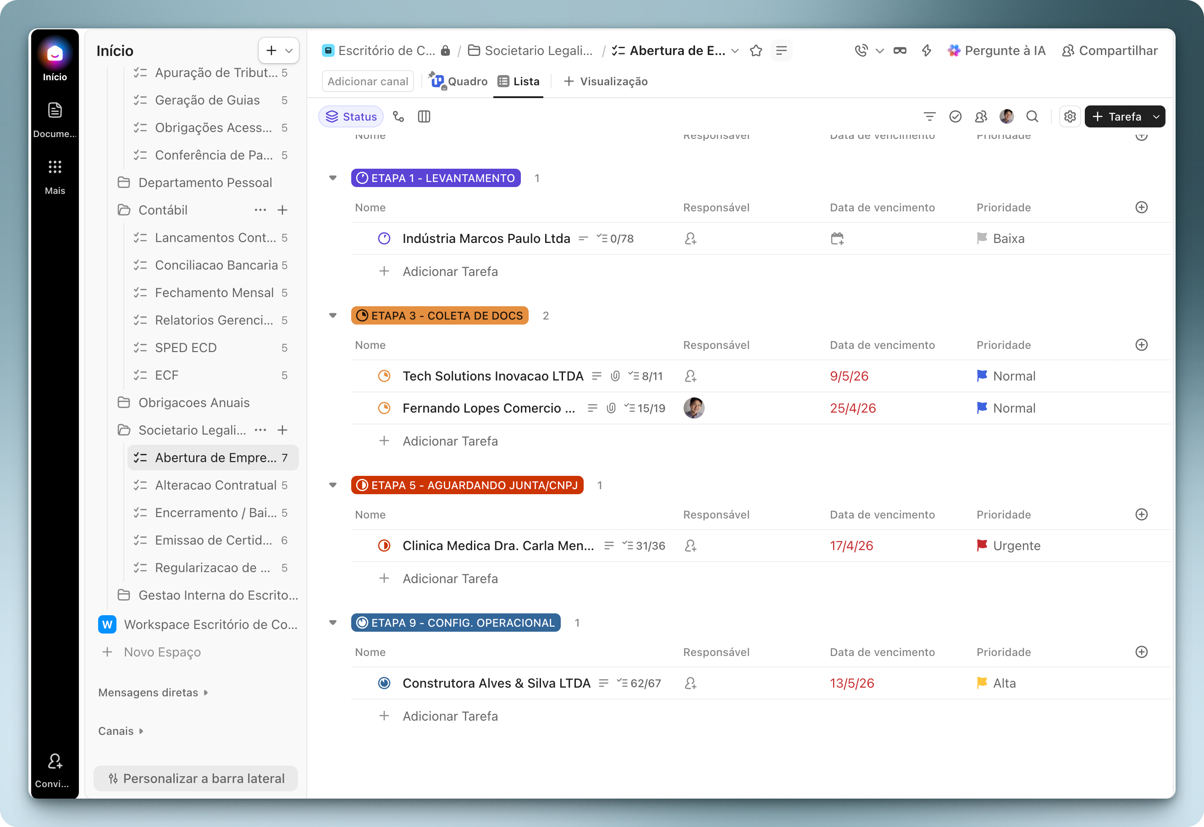Screen dimensions: 1204x827
Task: Add column in ETAPA 1 header row
Action: (x=1141, y=208)
